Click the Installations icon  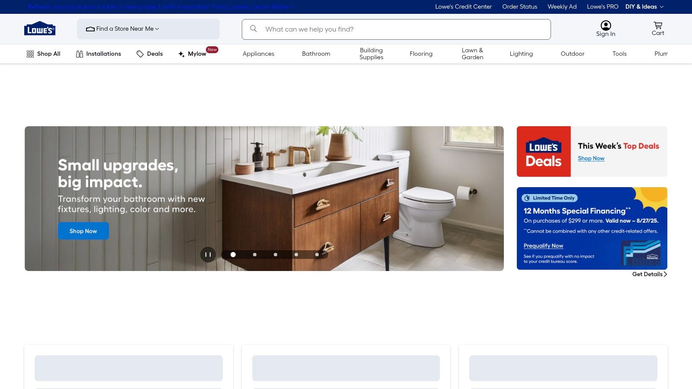tap(80, 54)
